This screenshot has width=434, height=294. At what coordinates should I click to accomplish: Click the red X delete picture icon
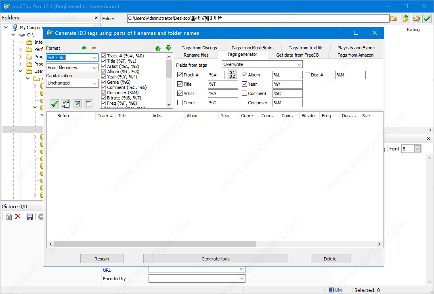[18, 217]
